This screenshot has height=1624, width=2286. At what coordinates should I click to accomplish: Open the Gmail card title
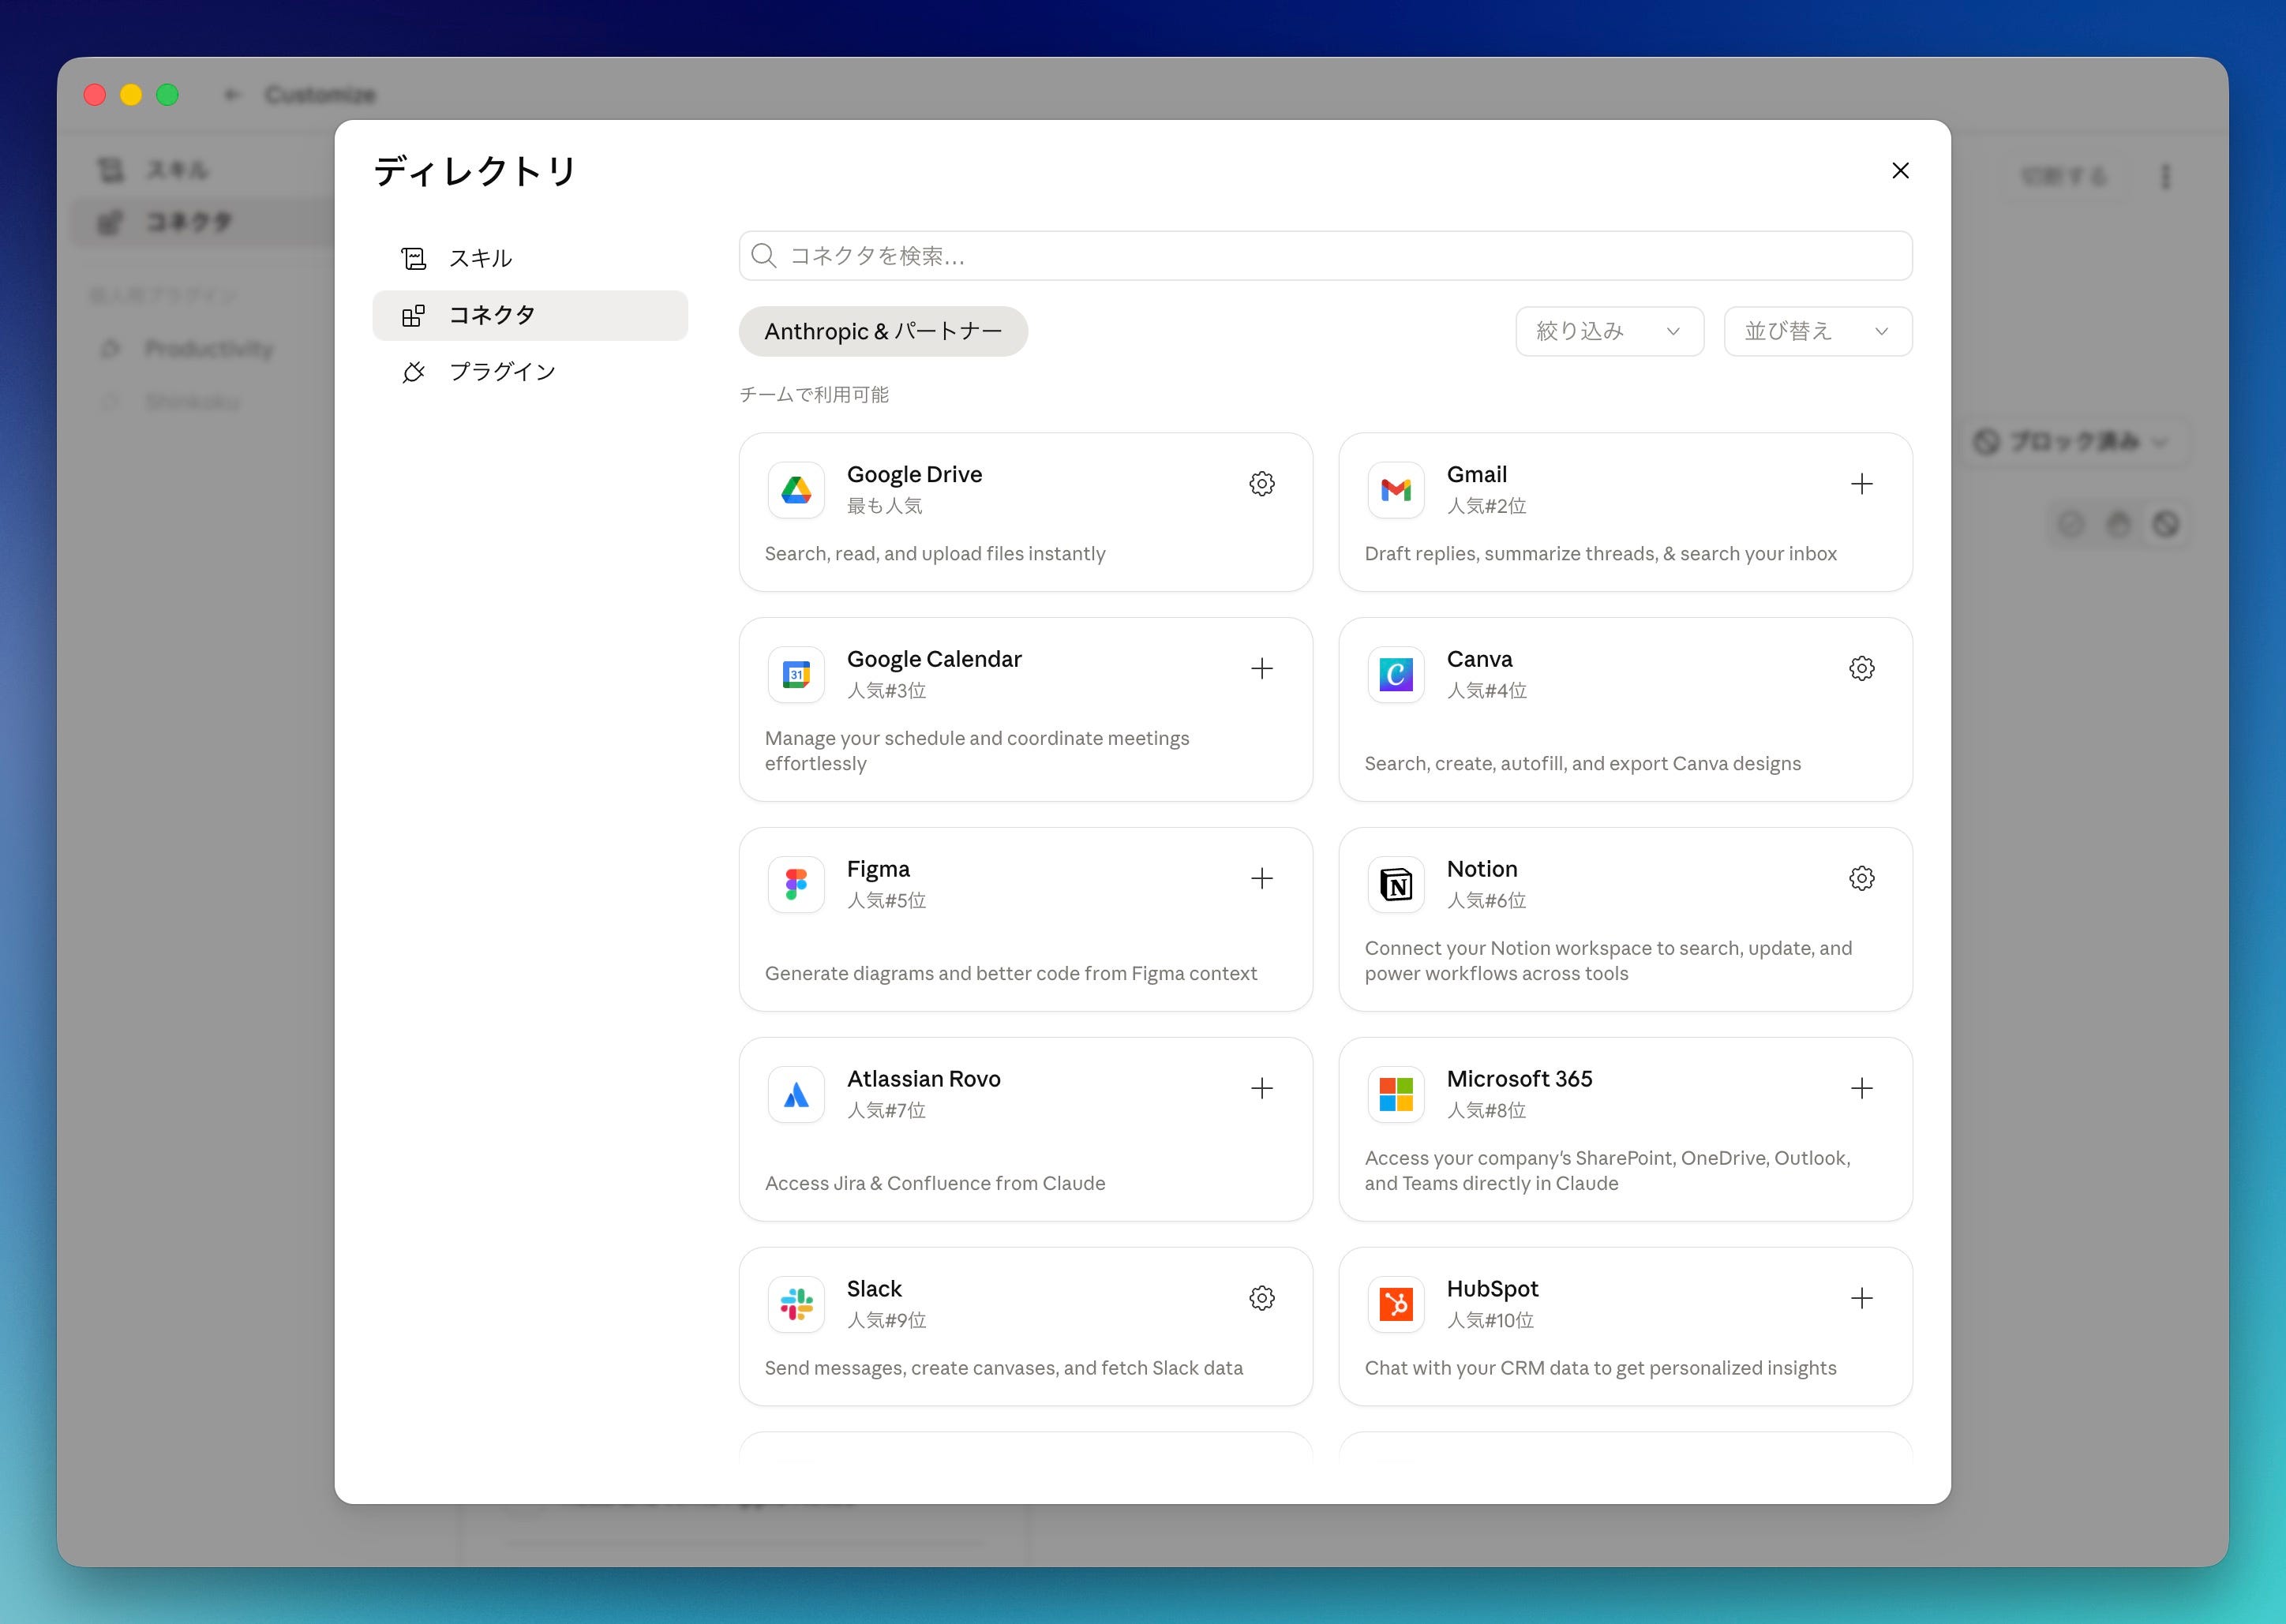[x=1477, y=475]
